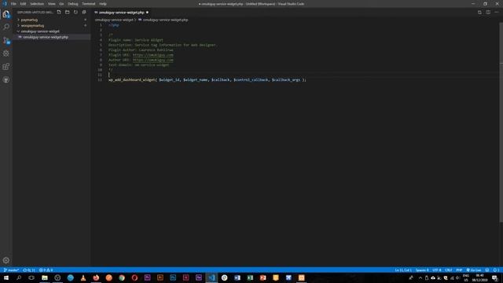Click the master branch indicator in status bar
503x283 pixels.
click(x=11, y=270)
